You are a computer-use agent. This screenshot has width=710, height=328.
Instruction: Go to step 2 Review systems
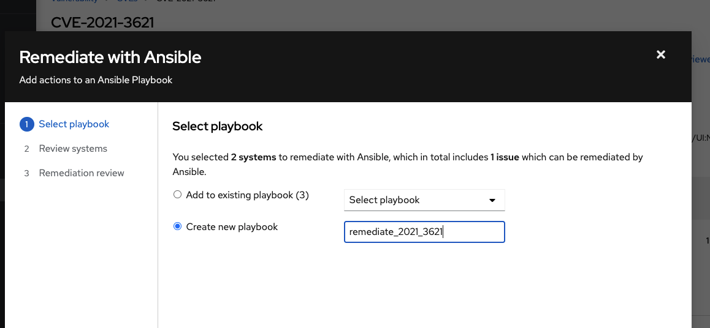[66, 149]
